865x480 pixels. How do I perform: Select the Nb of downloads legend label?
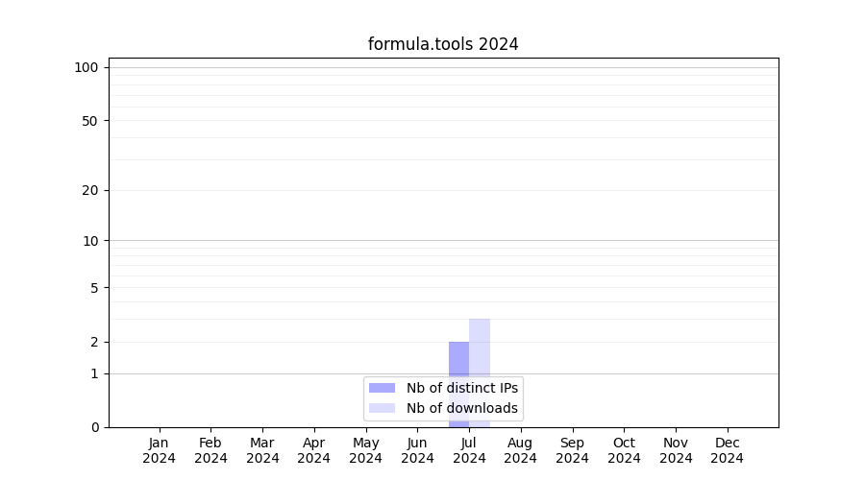(462, 408)
